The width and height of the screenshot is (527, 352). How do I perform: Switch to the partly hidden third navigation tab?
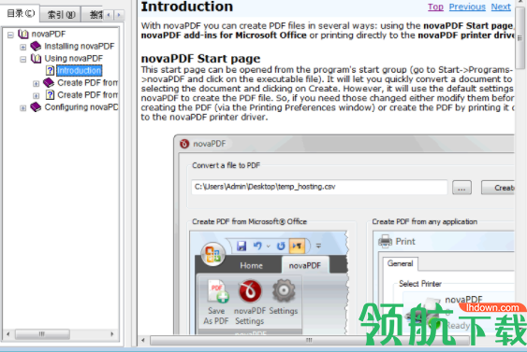(93, 14)
